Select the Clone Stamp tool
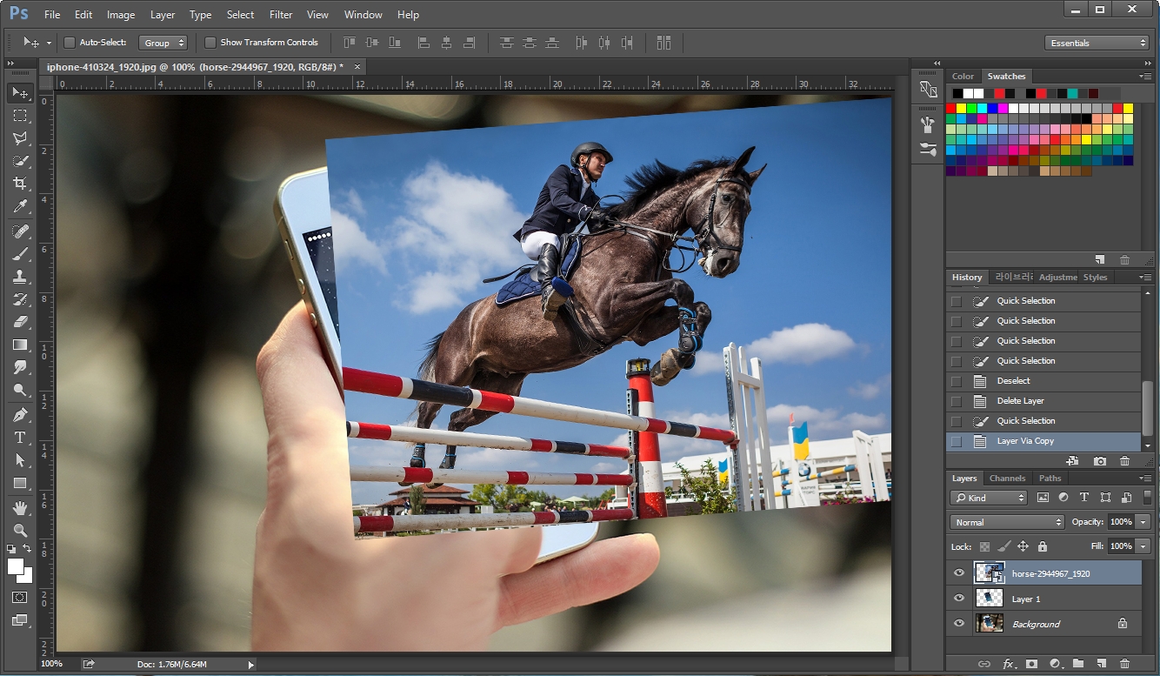Image resolution: width=1160 pixels, height=676 pixels. [21, 277]
